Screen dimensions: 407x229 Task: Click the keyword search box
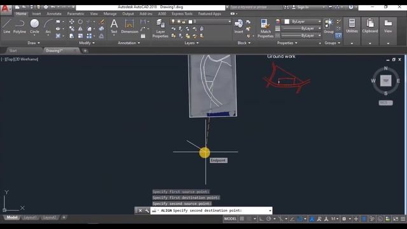[x=256, y=7]
